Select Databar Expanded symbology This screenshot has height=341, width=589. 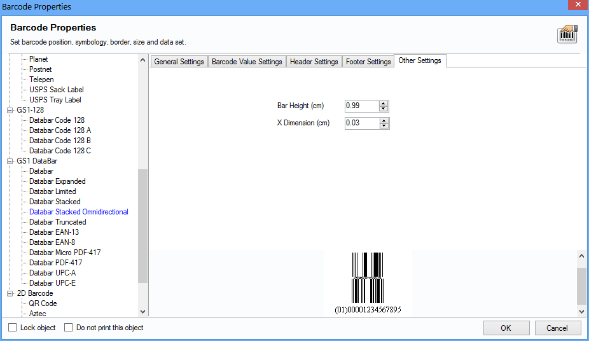coord(57,181)
